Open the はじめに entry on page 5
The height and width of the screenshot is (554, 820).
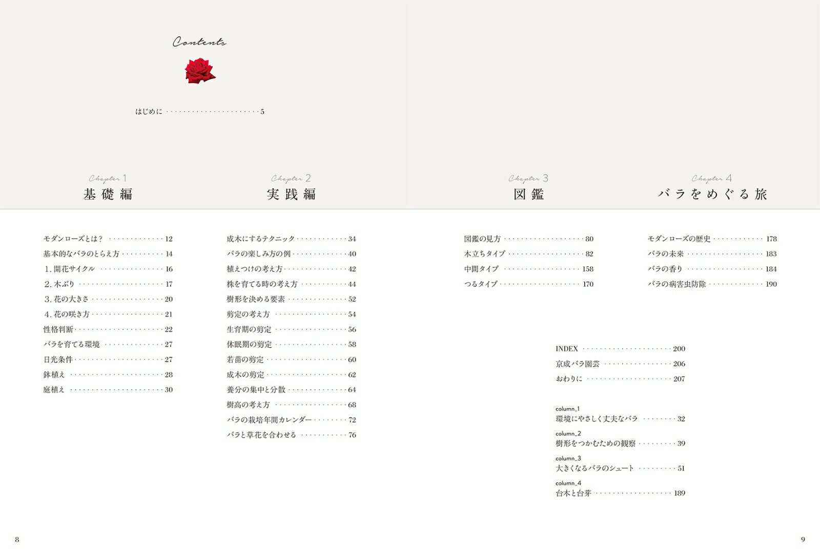199,112
